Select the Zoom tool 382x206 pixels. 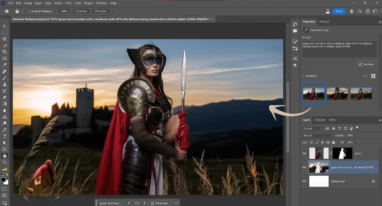click(4, 162)
